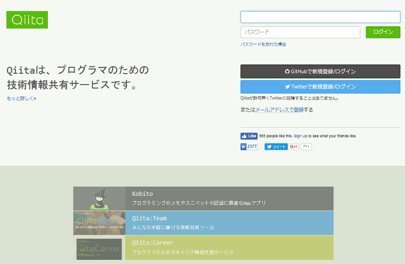405x264 pixels.
Task: Open the Kobito witch mascot thumbnail
Action: (99, 199)
